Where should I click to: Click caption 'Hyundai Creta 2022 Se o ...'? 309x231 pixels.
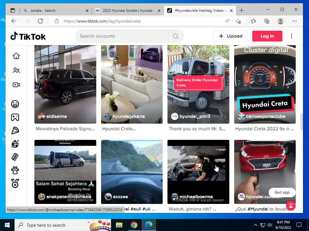point(264,129)
